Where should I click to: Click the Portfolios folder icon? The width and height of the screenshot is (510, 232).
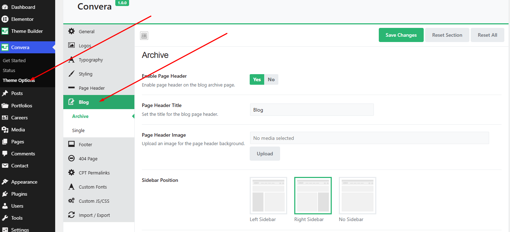pos(5,106)
